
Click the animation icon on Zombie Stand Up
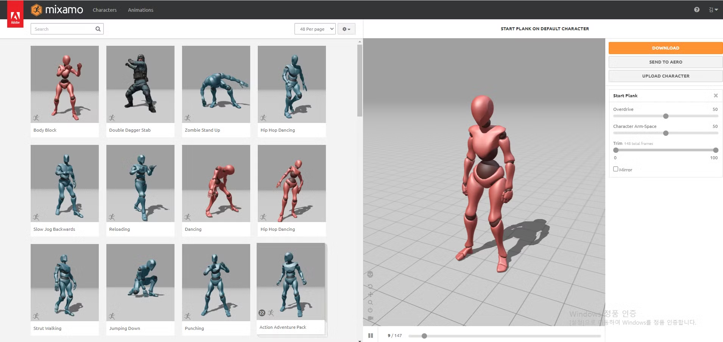point(187,118)
